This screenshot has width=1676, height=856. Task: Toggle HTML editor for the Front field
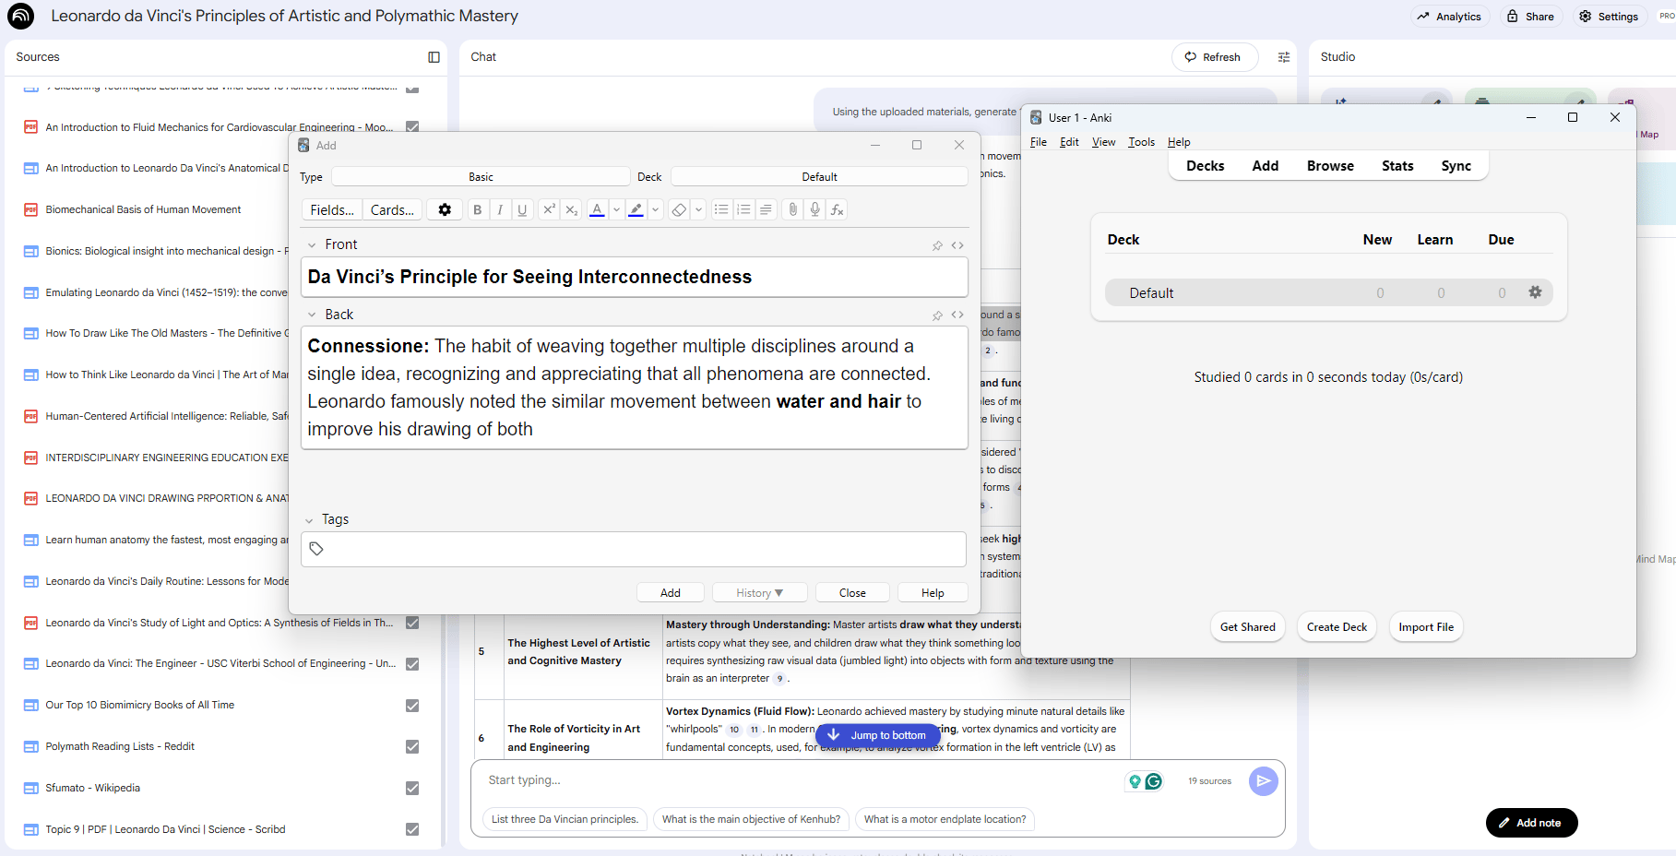(x=957, y=245)
